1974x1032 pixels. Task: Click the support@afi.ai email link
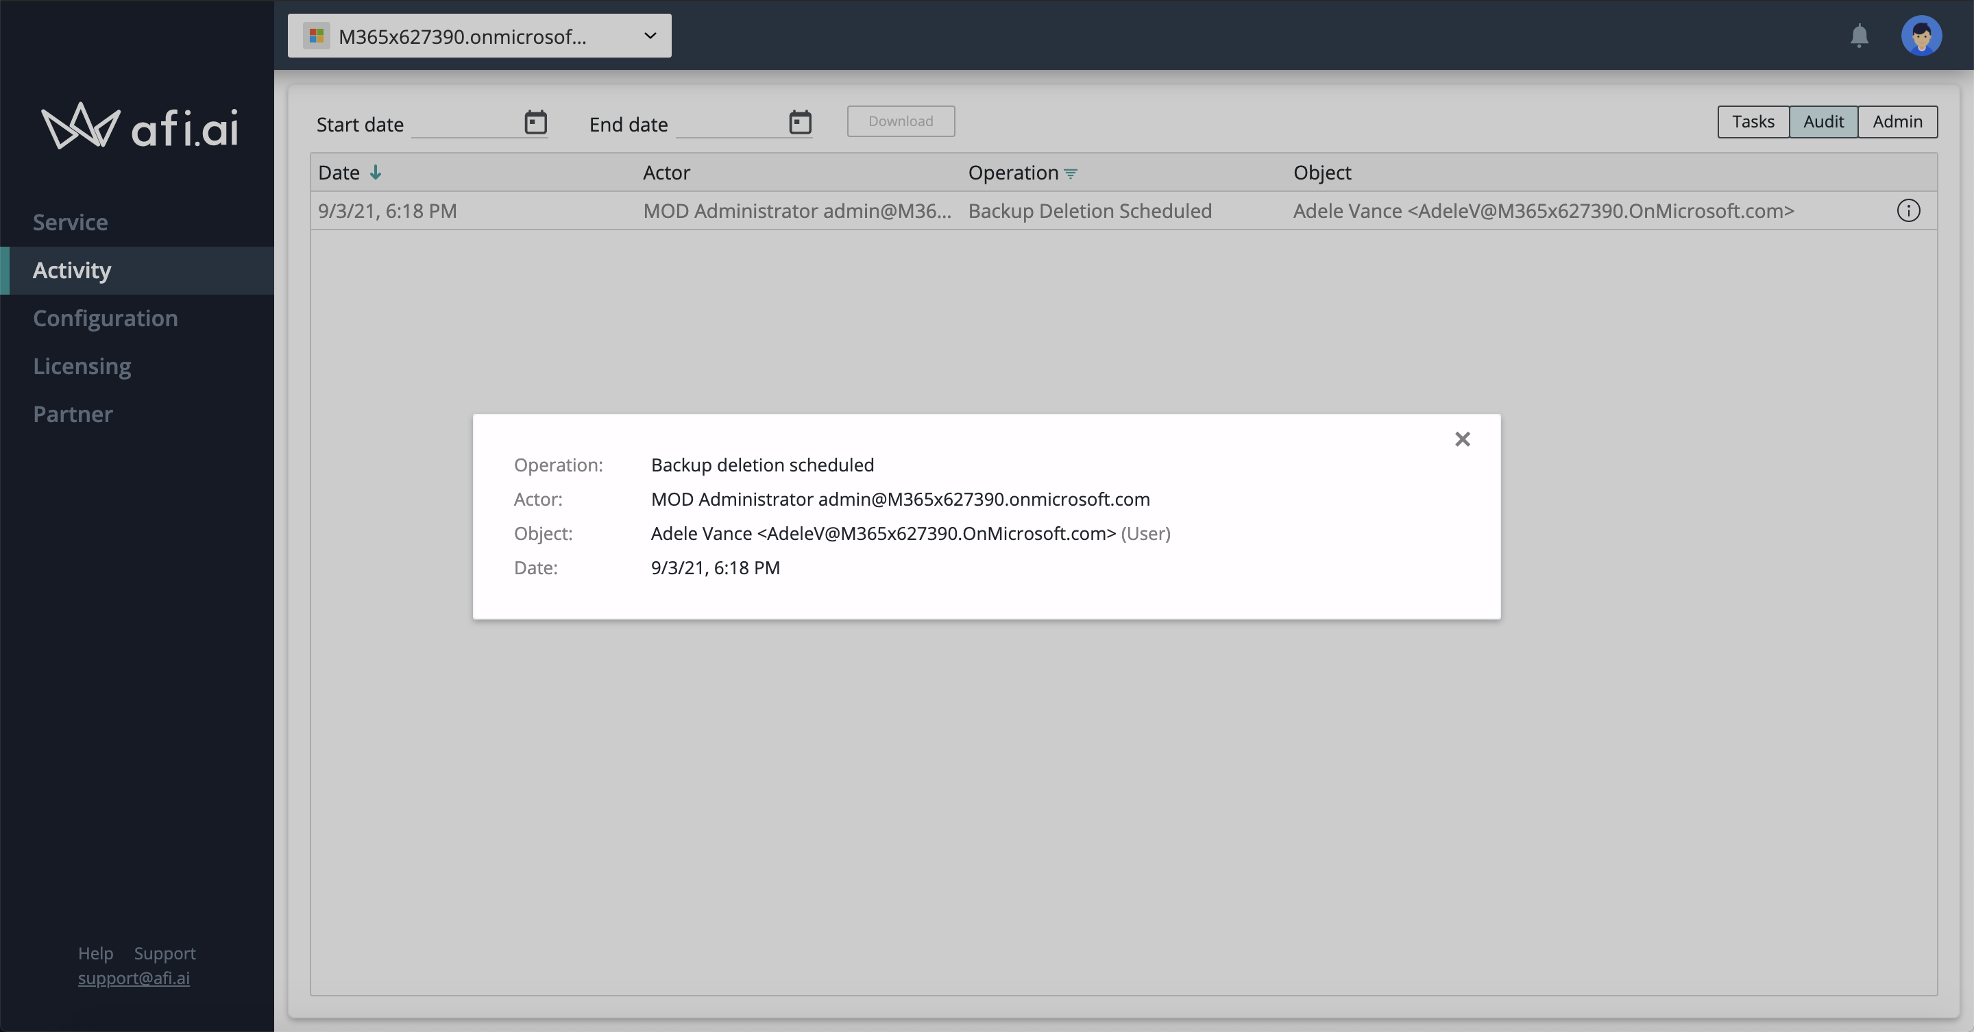(x=134, y=978)
